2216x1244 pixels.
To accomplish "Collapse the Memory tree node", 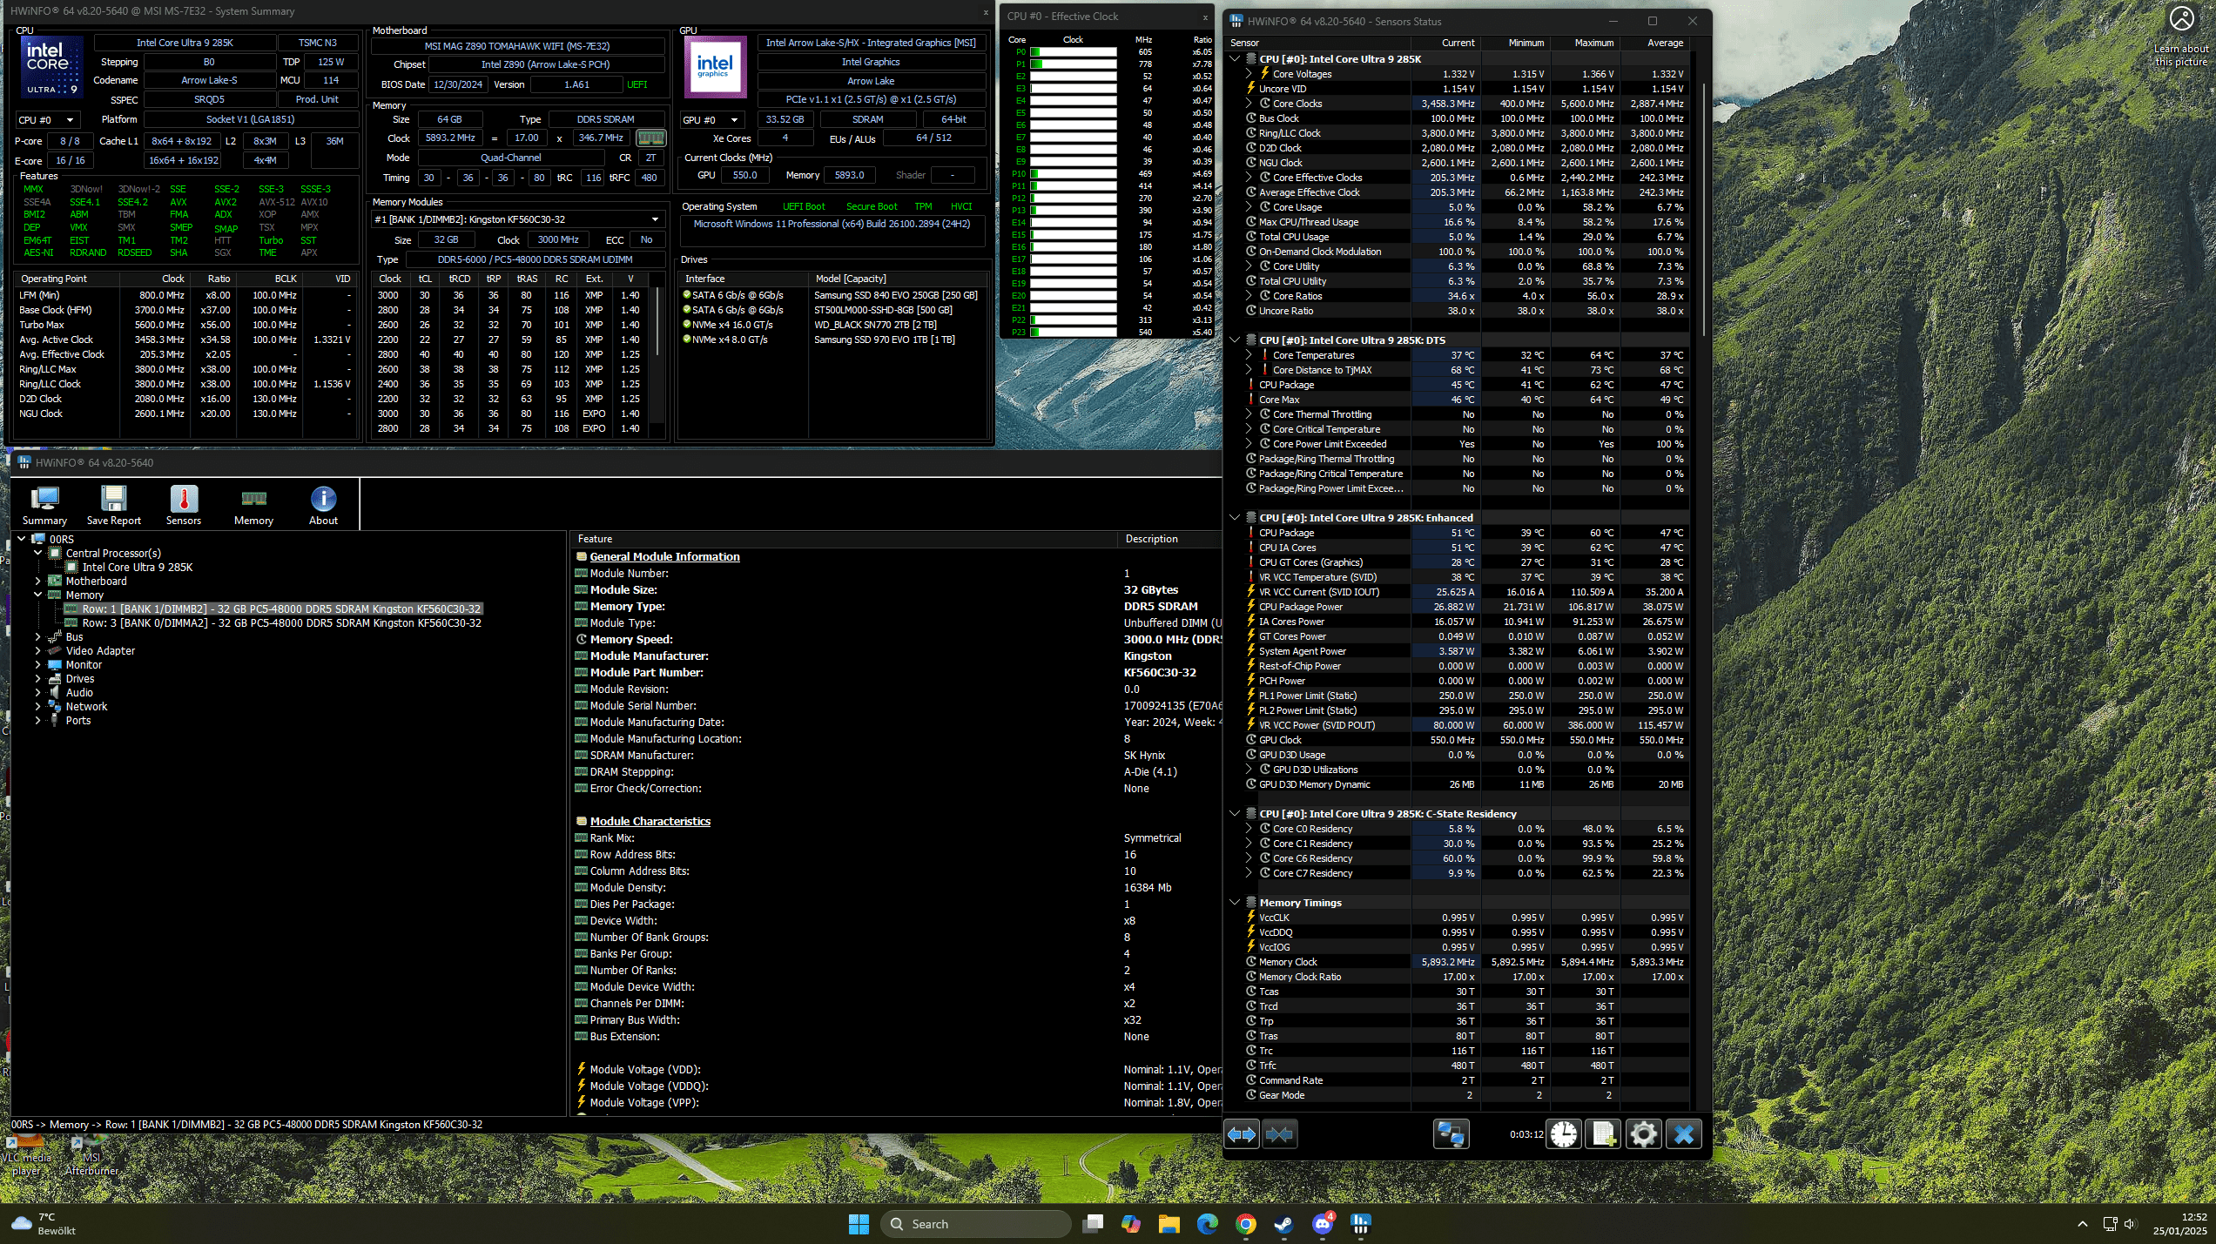I will pyautogui.click(x=38, y=595).
